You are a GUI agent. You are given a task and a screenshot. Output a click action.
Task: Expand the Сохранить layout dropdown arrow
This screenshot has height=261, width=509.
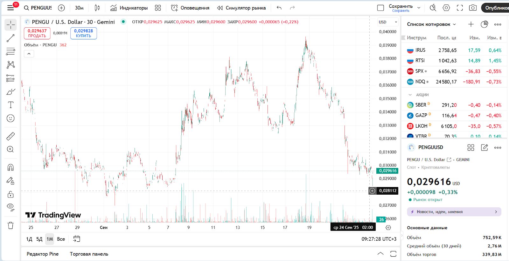(x=419, y=8)
